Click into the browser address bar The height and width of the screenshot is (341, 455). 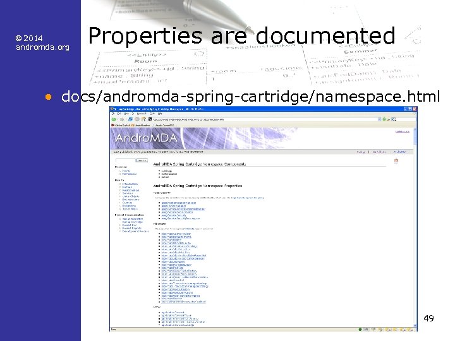click(263, 119)
